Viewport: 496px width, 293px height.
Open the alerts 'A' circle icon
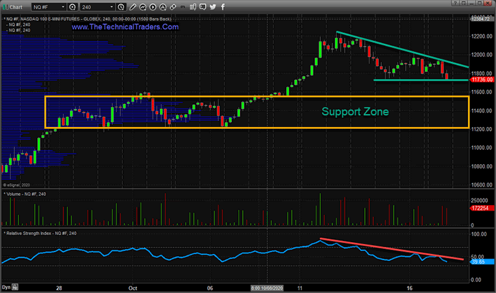(162, 7)
